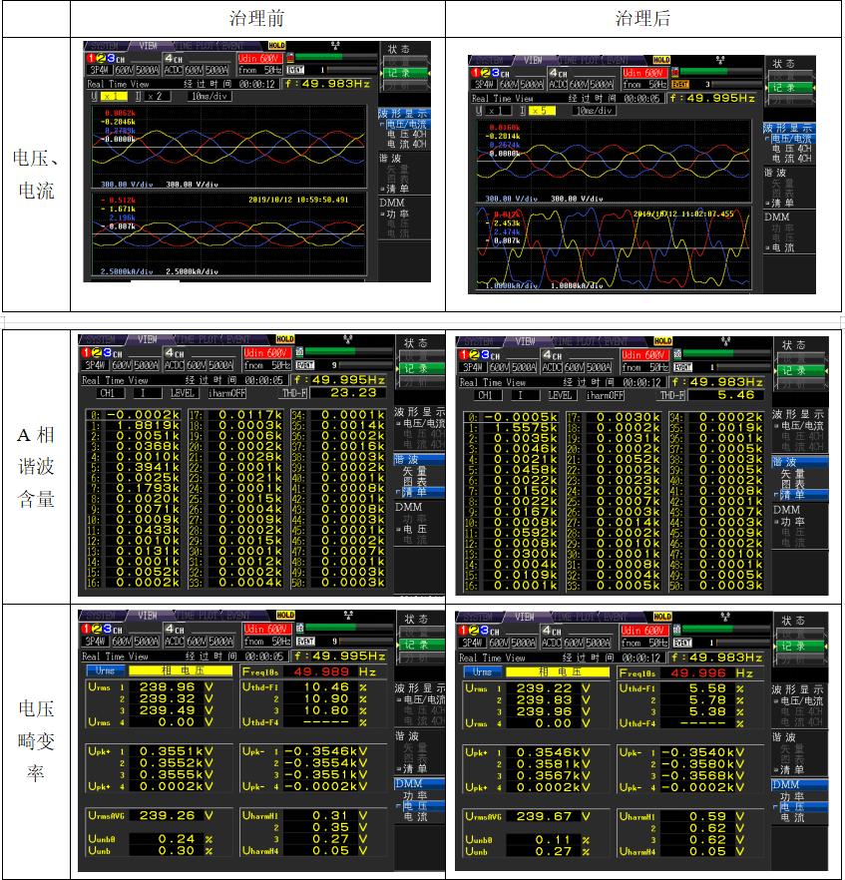Click green memory bar in 治理前 waveform screen
The width and height of the screenshot is (845, 880).
tap(319, 57)
